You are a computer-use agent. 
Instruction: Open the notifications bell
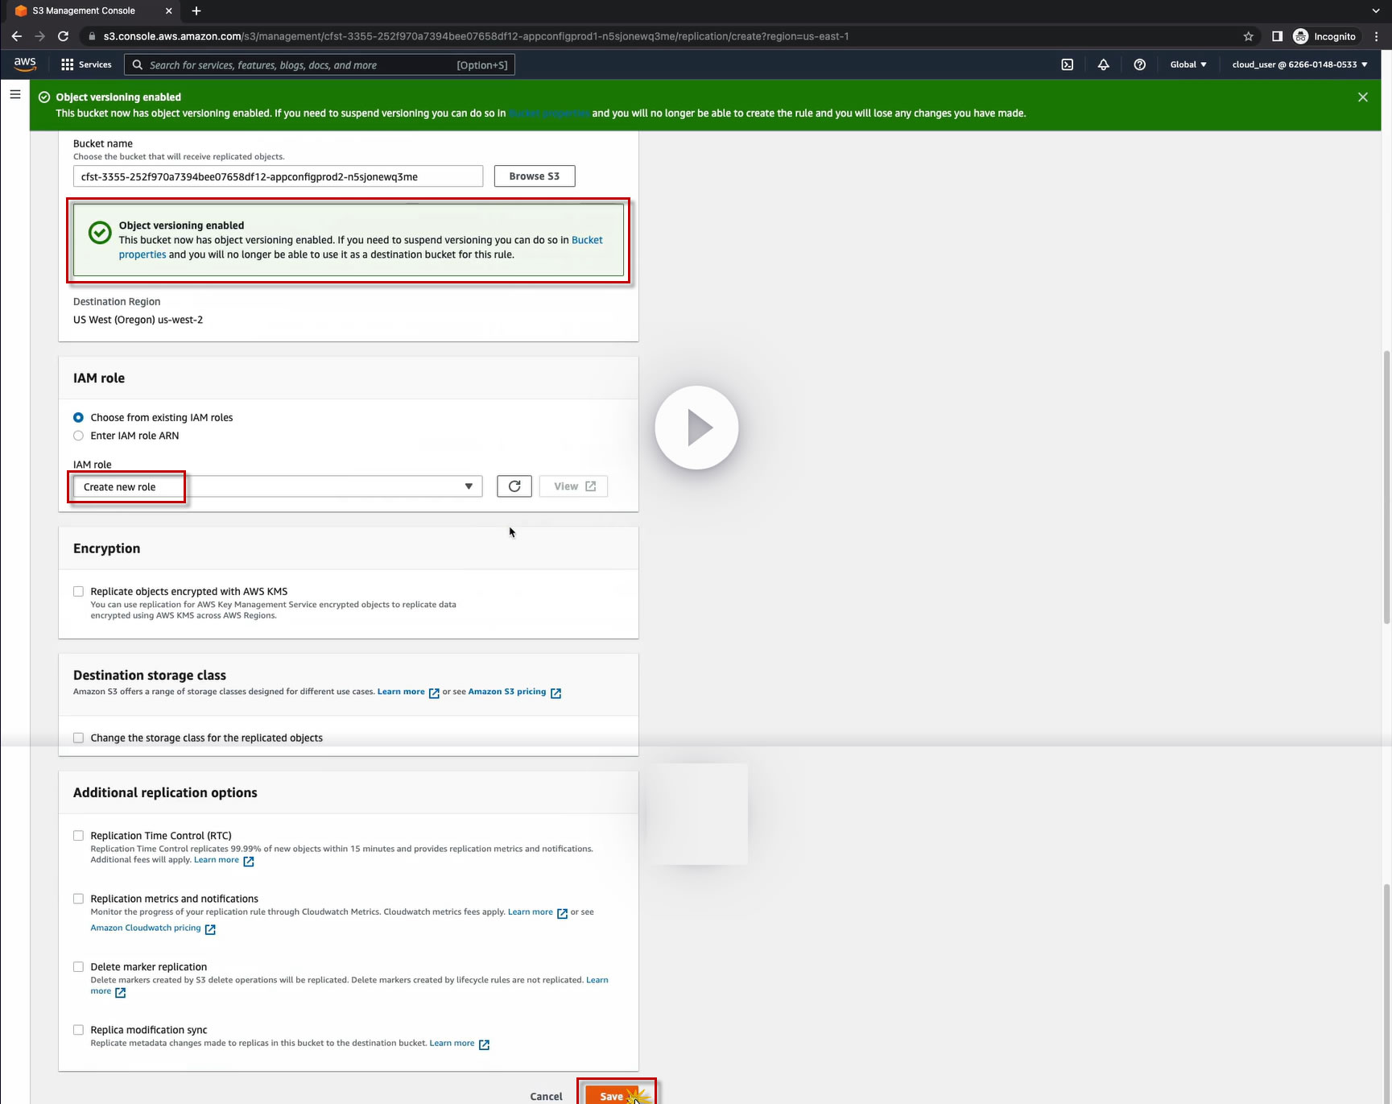[1103, 64]
